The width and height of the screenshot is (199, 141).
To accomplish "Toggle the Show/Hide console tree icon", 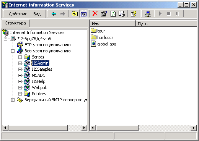I will [83, 14].
